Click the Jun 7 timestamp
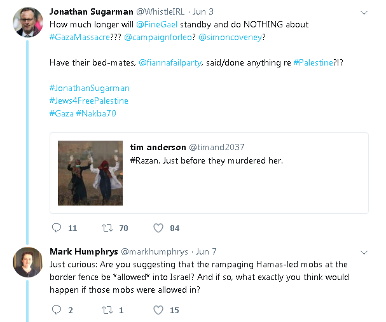Image resolution: width=386 pixels, height=322 pixels. [206, 251]
